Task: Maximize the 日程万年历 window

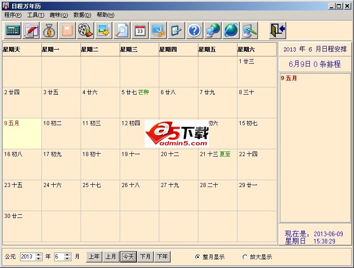Action: pos(339,6)
